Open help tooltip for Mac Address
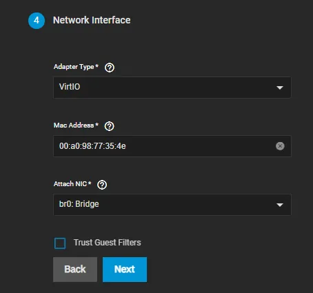This screenshot has width=313, height=293. tap(109, 126)
